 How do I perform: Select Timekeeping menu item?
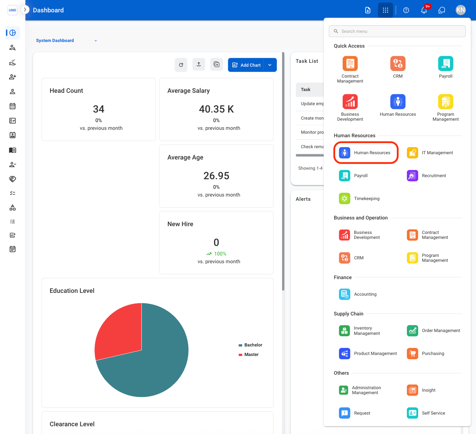tap(360, 199)
